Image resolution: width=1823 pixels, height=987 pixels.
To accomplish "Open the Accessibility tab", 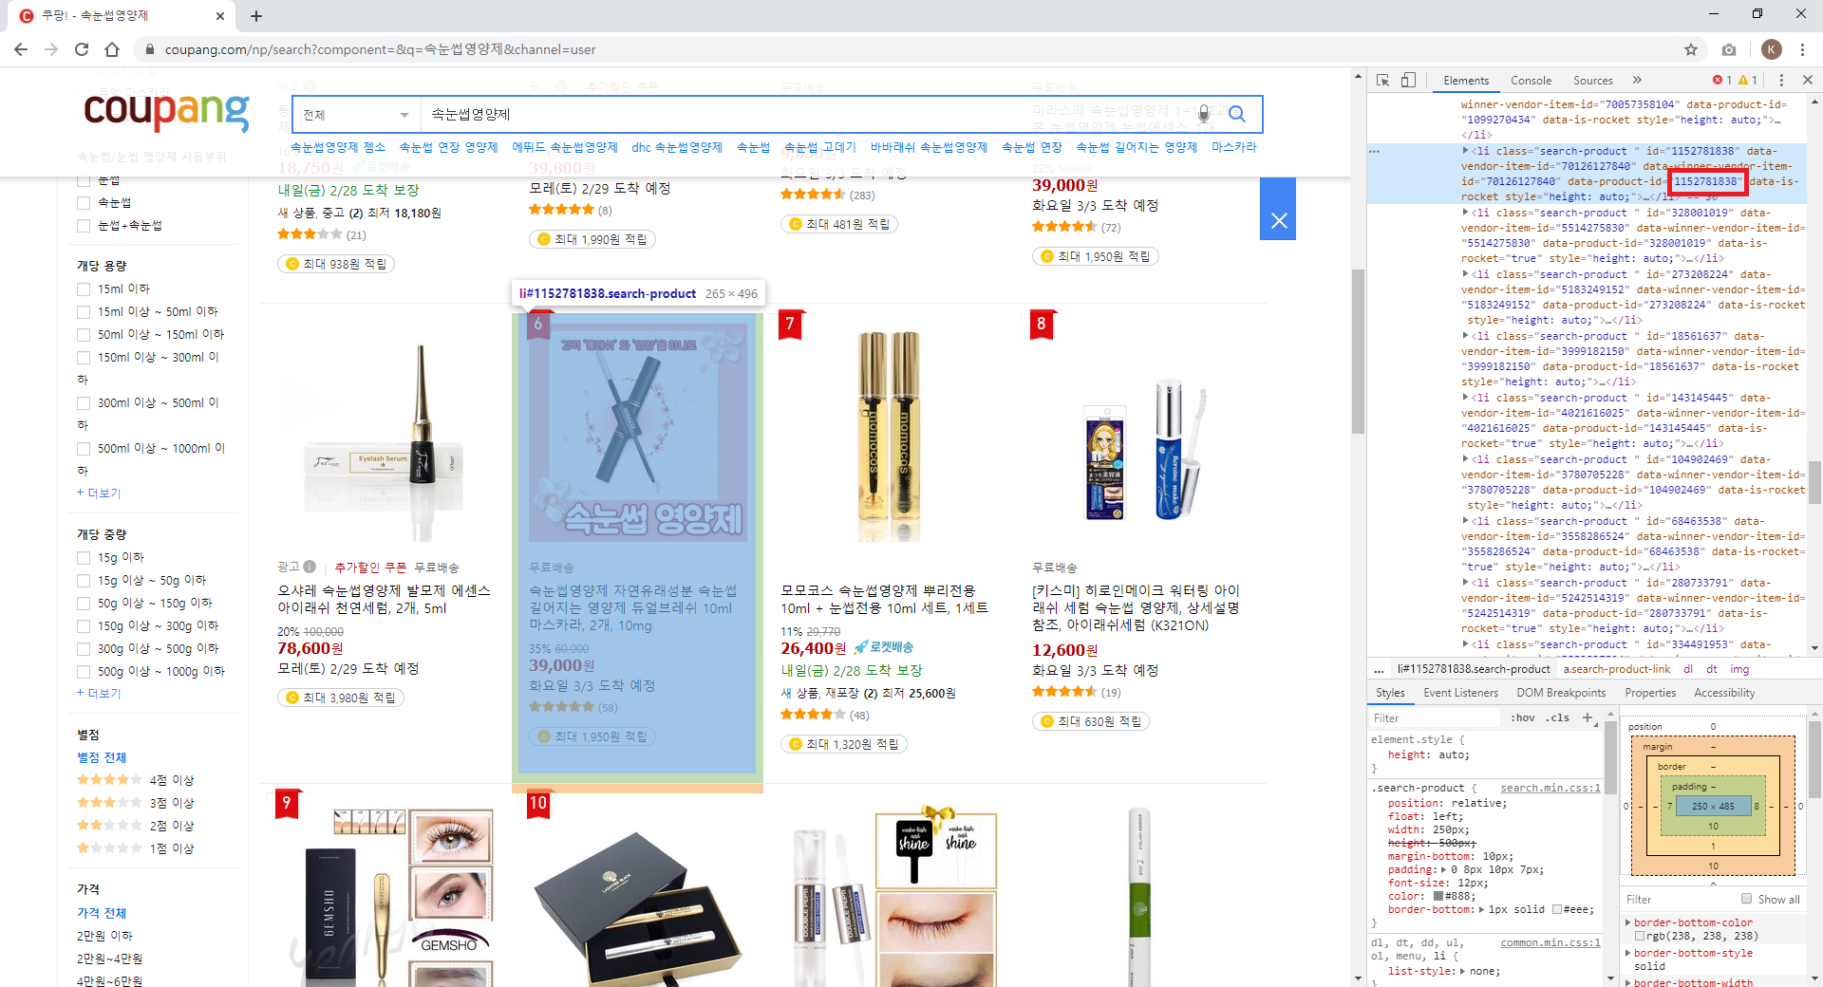I will coord(1724,693).
